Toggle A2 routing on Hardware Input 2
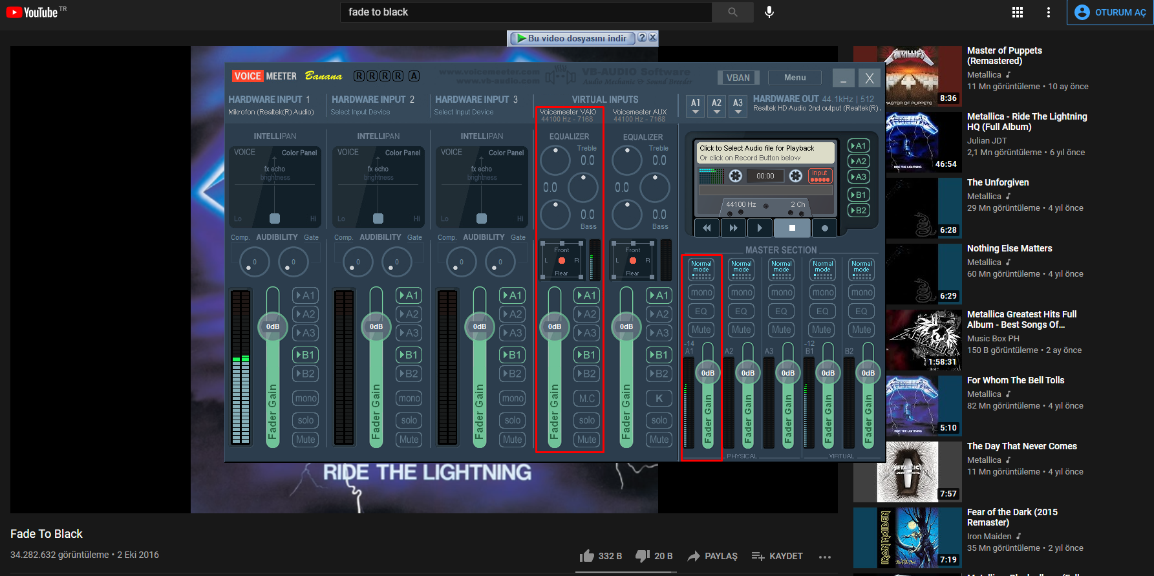 click(409, 314)
